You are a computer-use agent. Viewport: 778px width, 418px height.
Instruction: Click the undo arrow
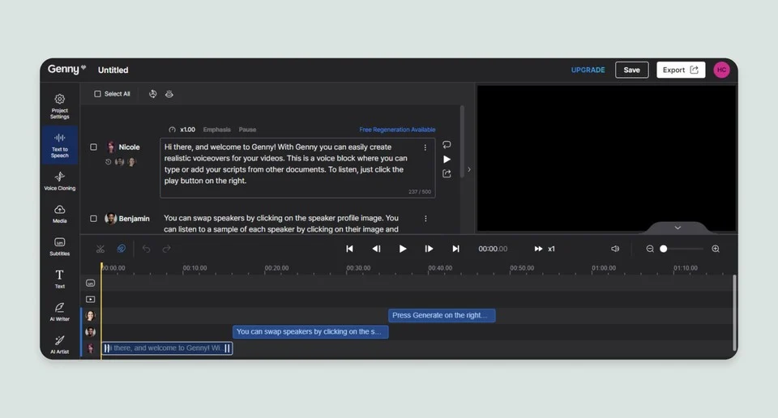[146, 249]
